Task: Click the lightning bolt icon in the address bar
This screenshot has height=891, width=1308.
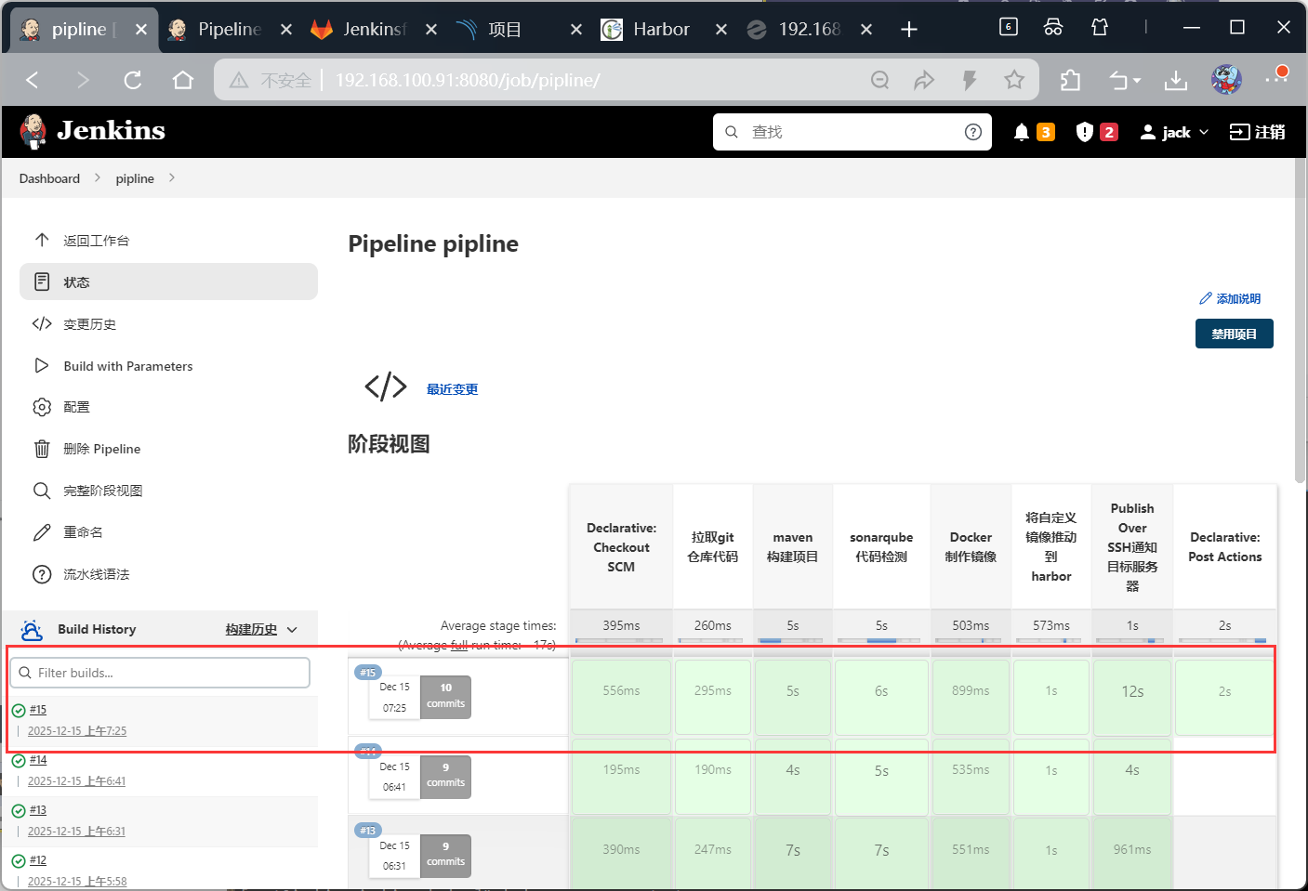Action: point(970,80)
